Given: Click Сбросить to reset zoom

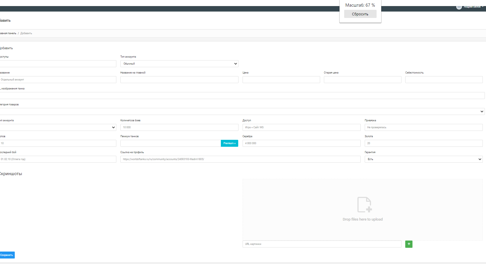Looking at the screenshot, I should pos(360,14).
